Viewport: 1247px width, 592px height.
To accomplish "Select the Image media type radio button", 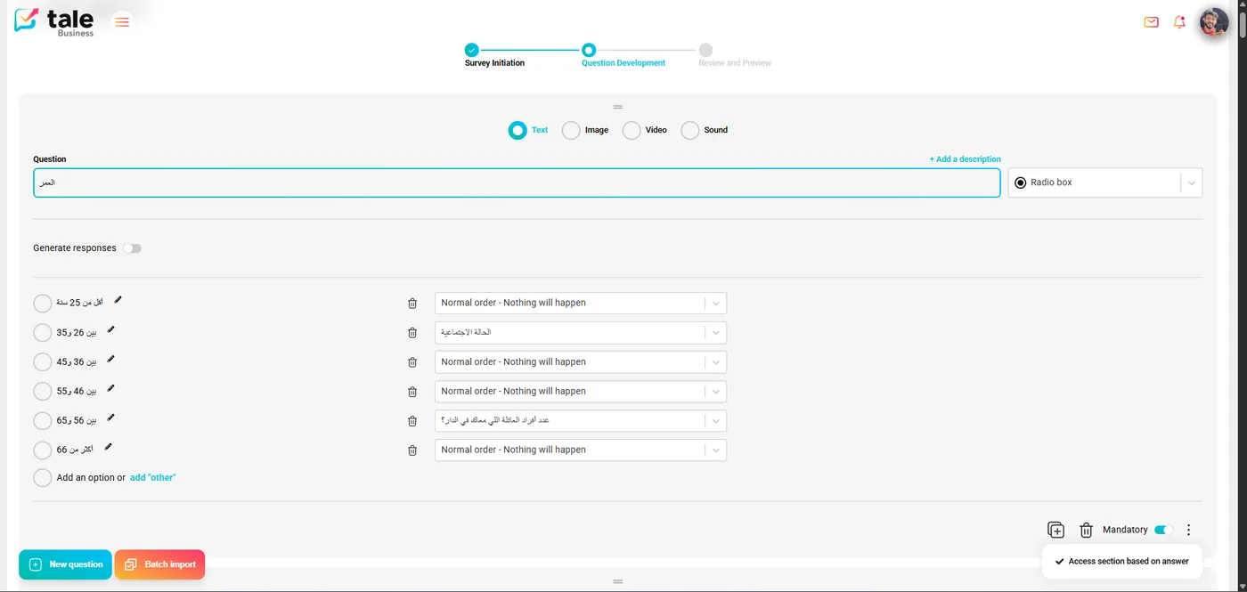I will tap(571, 130).
